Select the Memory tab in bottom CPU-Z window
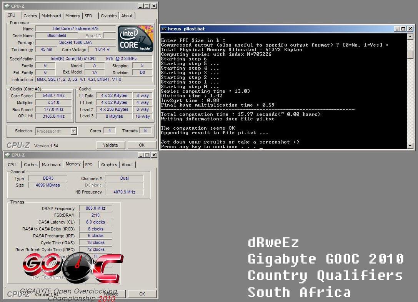 73,164
